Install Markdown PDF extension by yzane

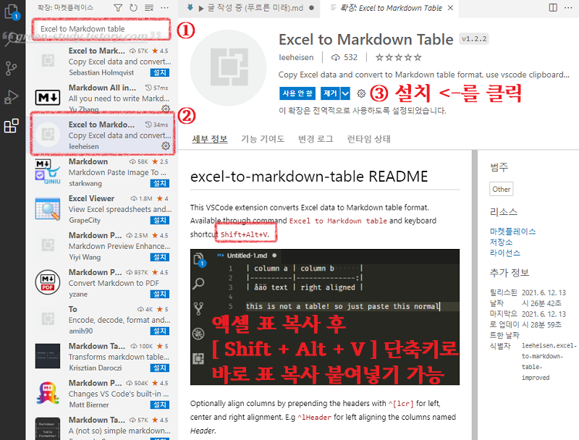160,295
